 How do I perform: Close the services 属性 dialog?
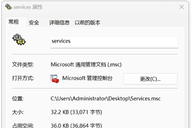pyautogui.click(x=181, y=7)
